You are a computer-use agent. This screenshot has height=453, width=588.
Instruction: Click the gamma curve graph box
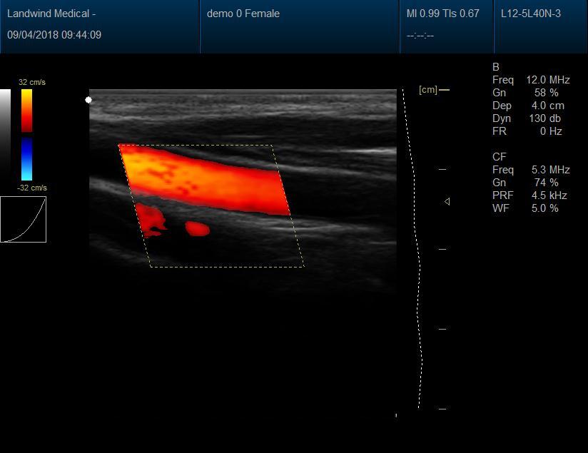point(23,220)
